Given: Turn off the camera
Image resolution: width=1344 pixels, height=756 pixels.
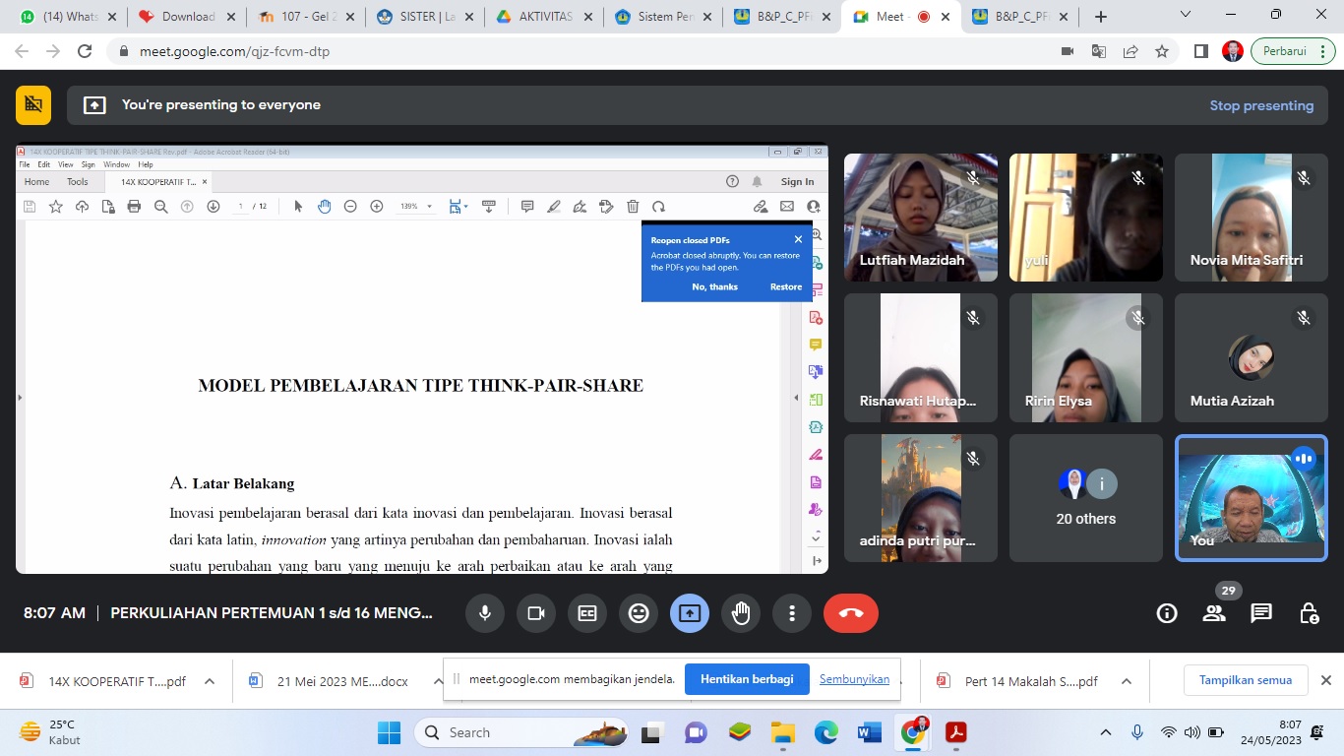Looking at the screenshot, I should pos(536,613).
